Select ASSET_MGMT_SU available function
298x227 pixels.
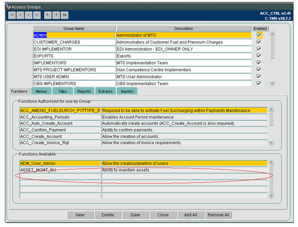[x=60, y=170]
